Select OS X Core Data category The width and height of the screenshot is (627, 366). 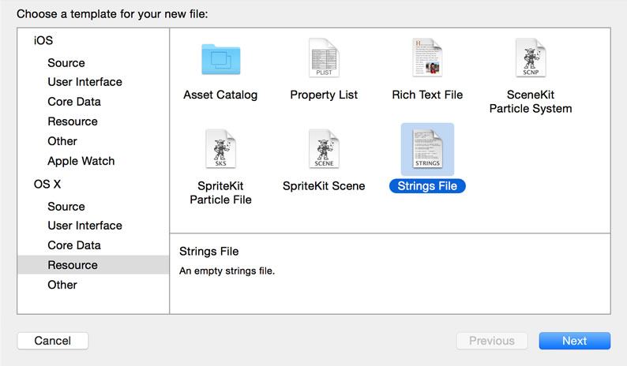click(74, 245)
